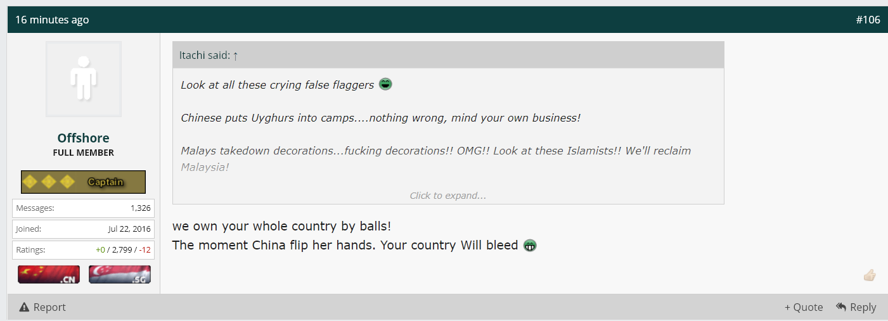Click the positive ratings value +0

[100, 249]
